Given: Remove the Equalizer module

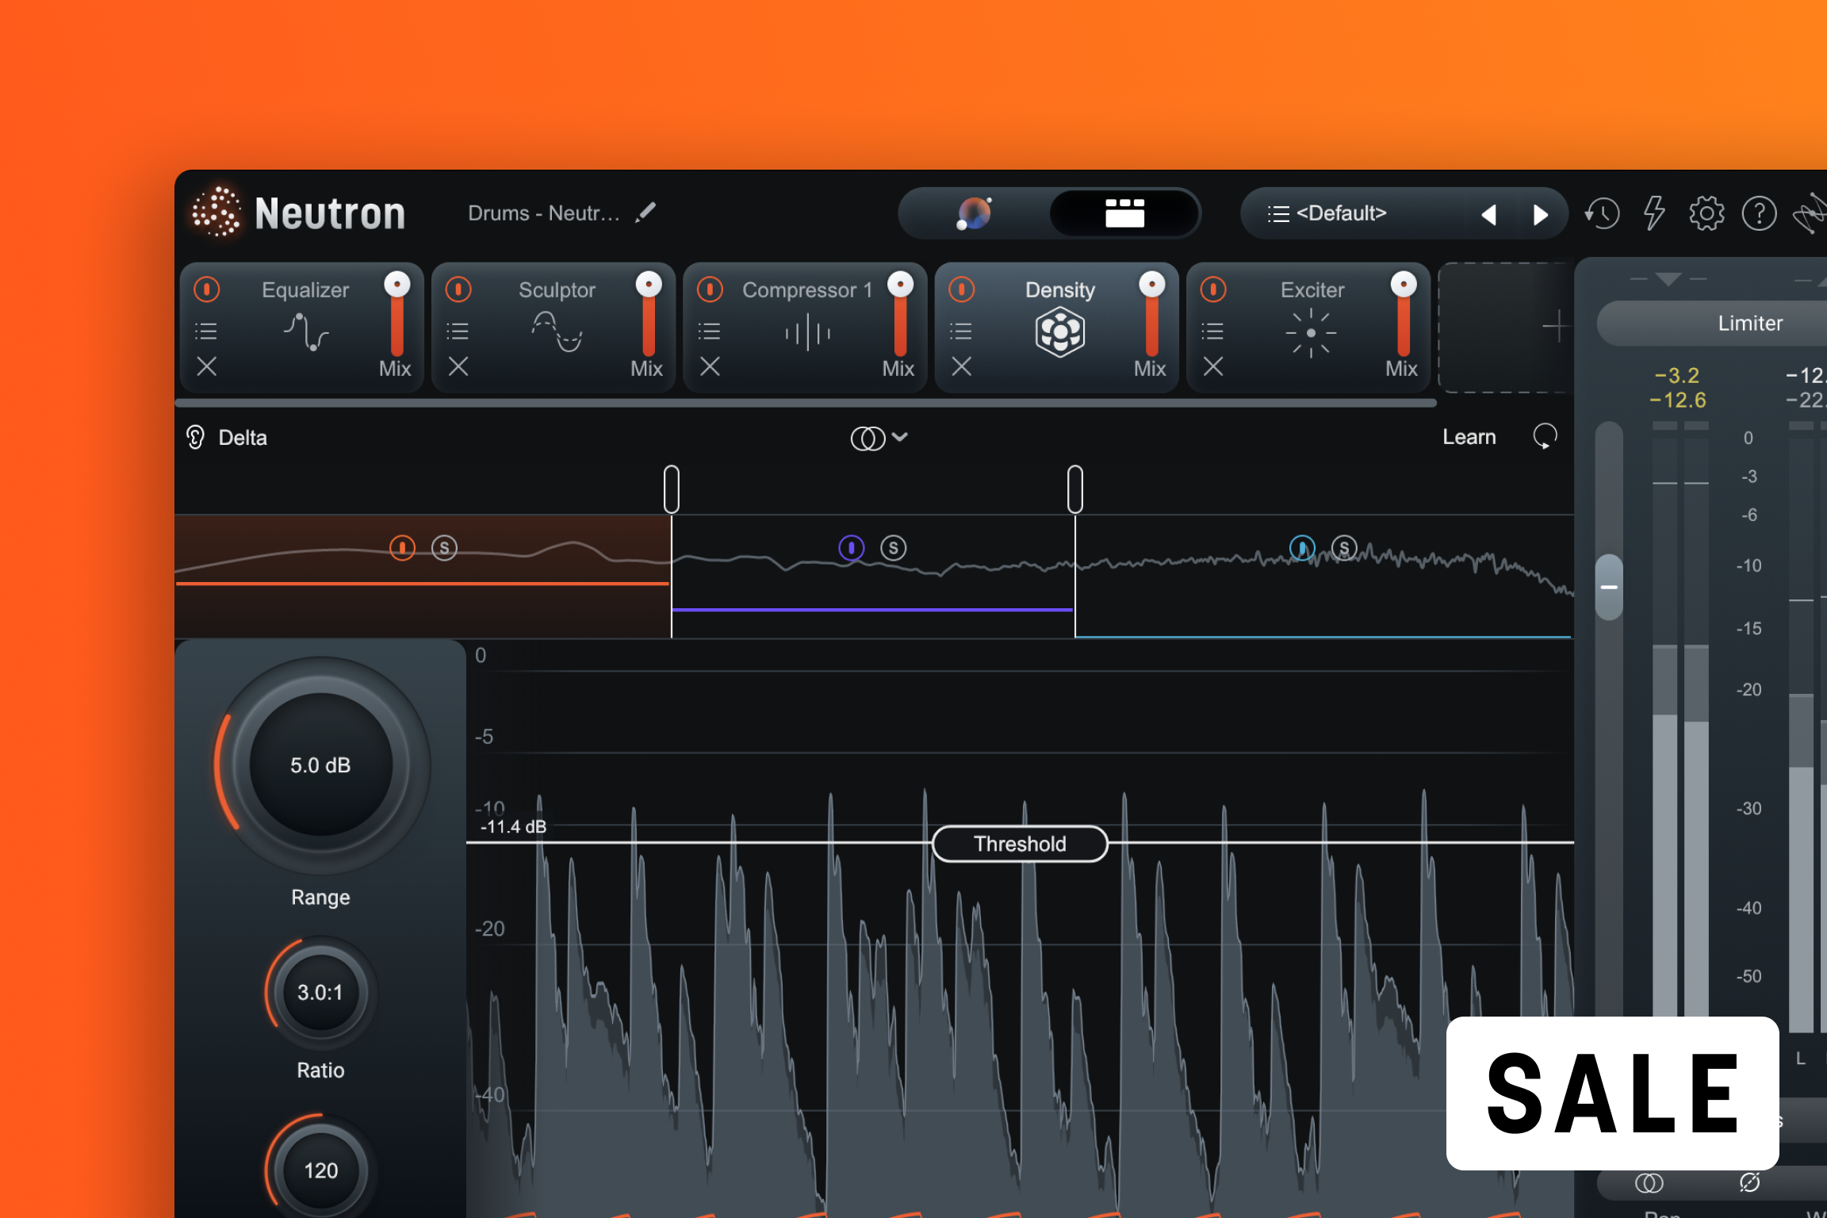Looking at the screenshot, I should 207,366.
